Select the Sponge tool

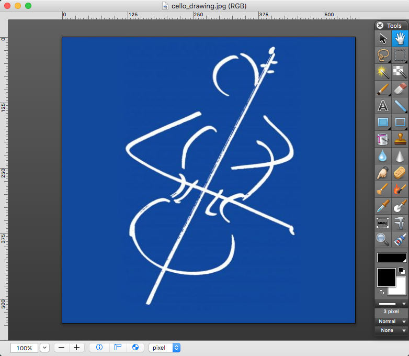[x=400, y=172]
